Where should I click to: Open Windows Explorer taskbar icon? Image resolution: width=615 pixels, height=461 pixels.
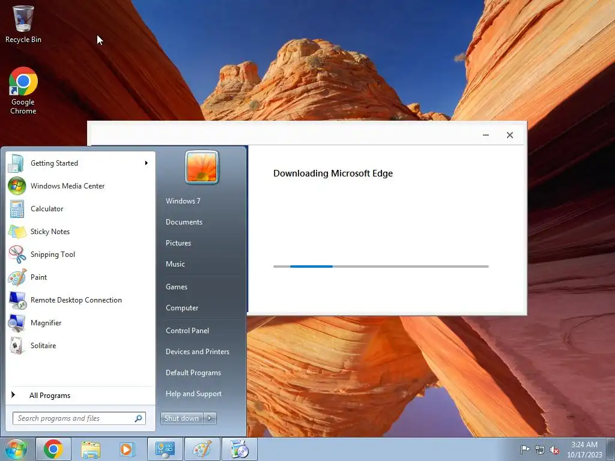[91, 449]
